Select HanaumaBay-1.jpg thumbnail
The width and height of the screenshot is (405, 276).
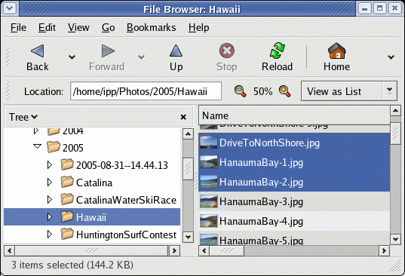point(209,162)
